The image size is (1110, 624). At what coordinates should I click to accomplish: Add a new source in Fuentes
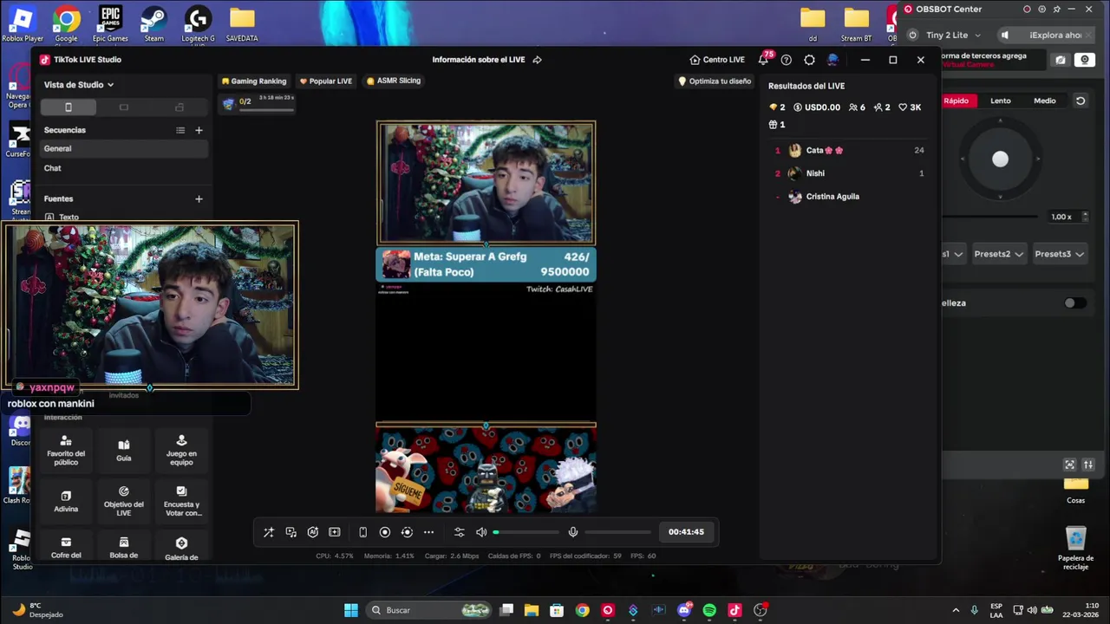[x=199, y=198]
